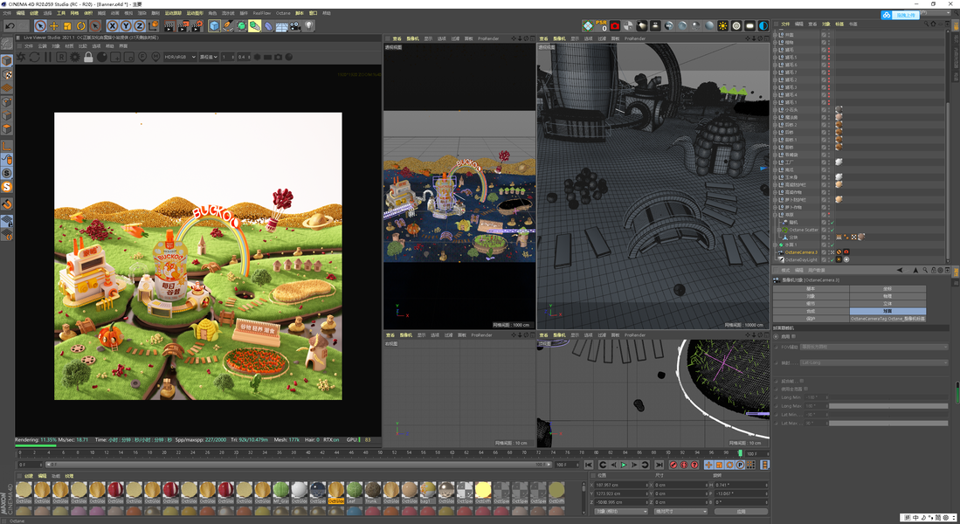Add a floor/environment grid object
The image size is (960, 524).
point(281,25)
